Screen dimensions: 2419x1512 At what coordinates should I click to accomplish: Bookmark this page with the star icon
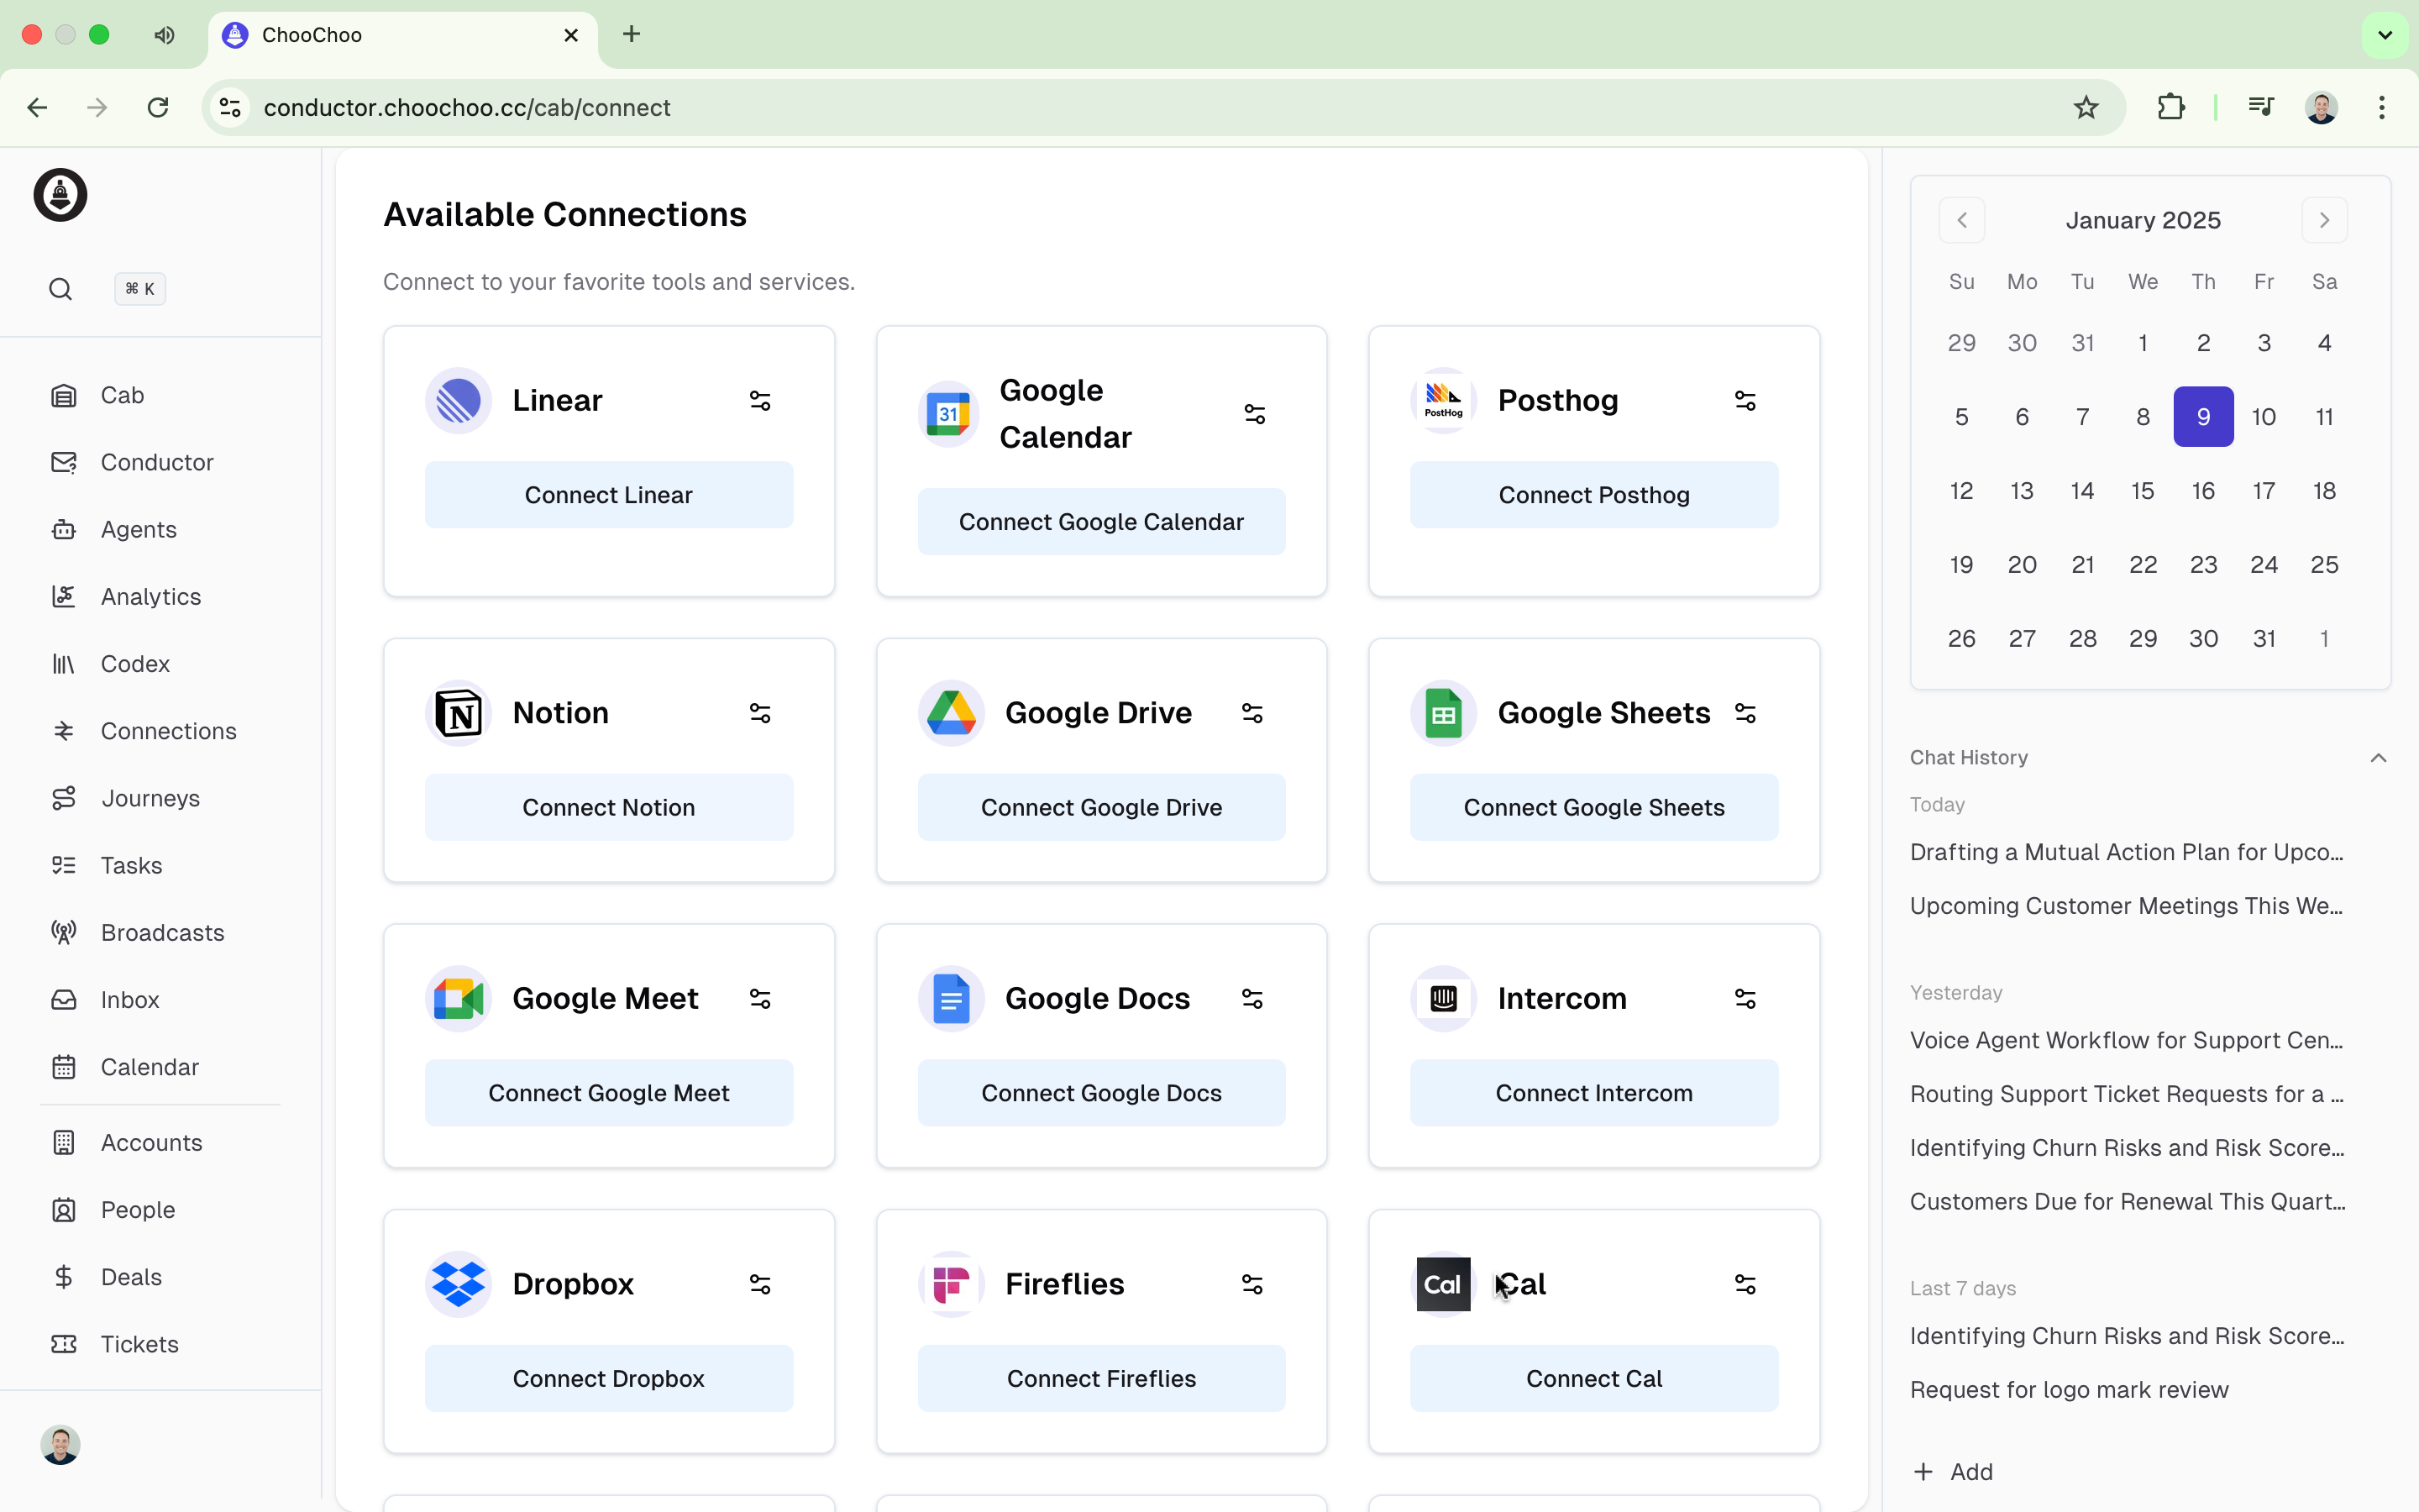coord(2086,108)
